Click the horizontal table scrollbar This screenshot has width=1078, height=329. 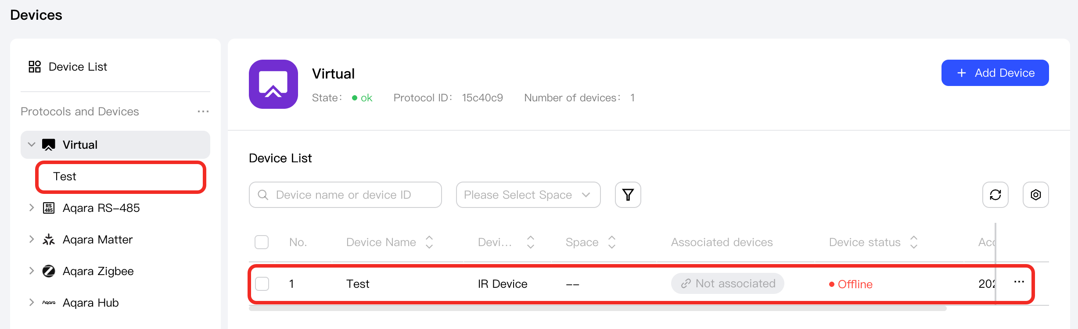point(598,308)
